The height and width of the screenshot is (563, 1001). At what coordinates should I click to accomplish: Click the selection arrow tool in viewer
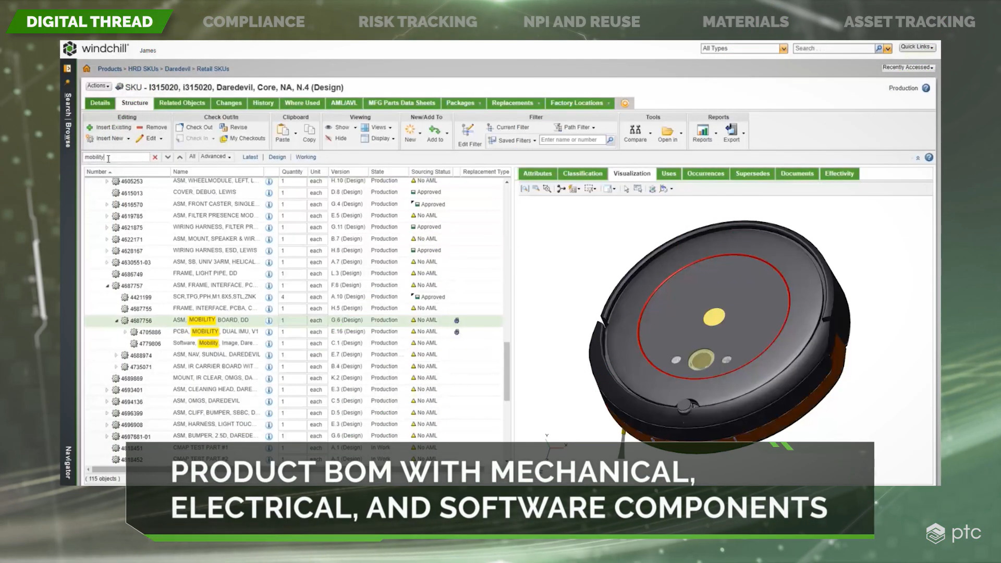pos(626,189)
